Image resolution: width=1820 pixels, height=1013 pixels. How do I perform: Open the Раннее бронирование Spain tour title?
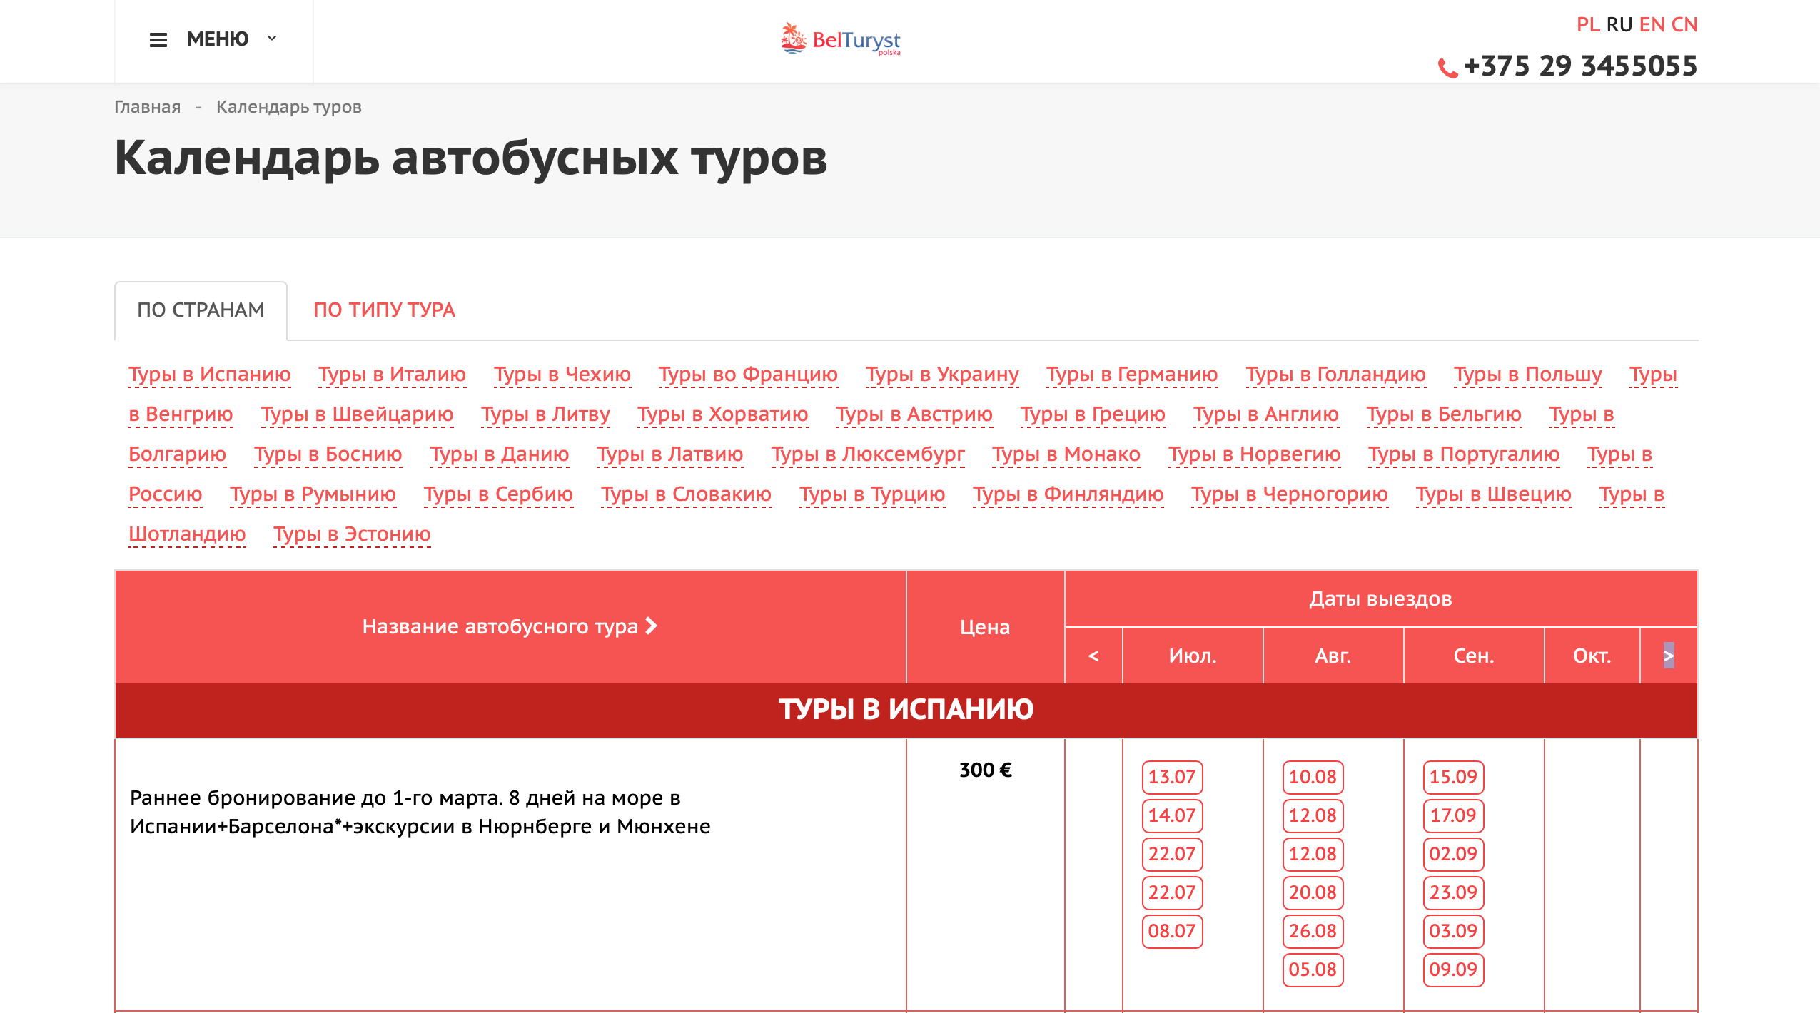tap(420, 812)
